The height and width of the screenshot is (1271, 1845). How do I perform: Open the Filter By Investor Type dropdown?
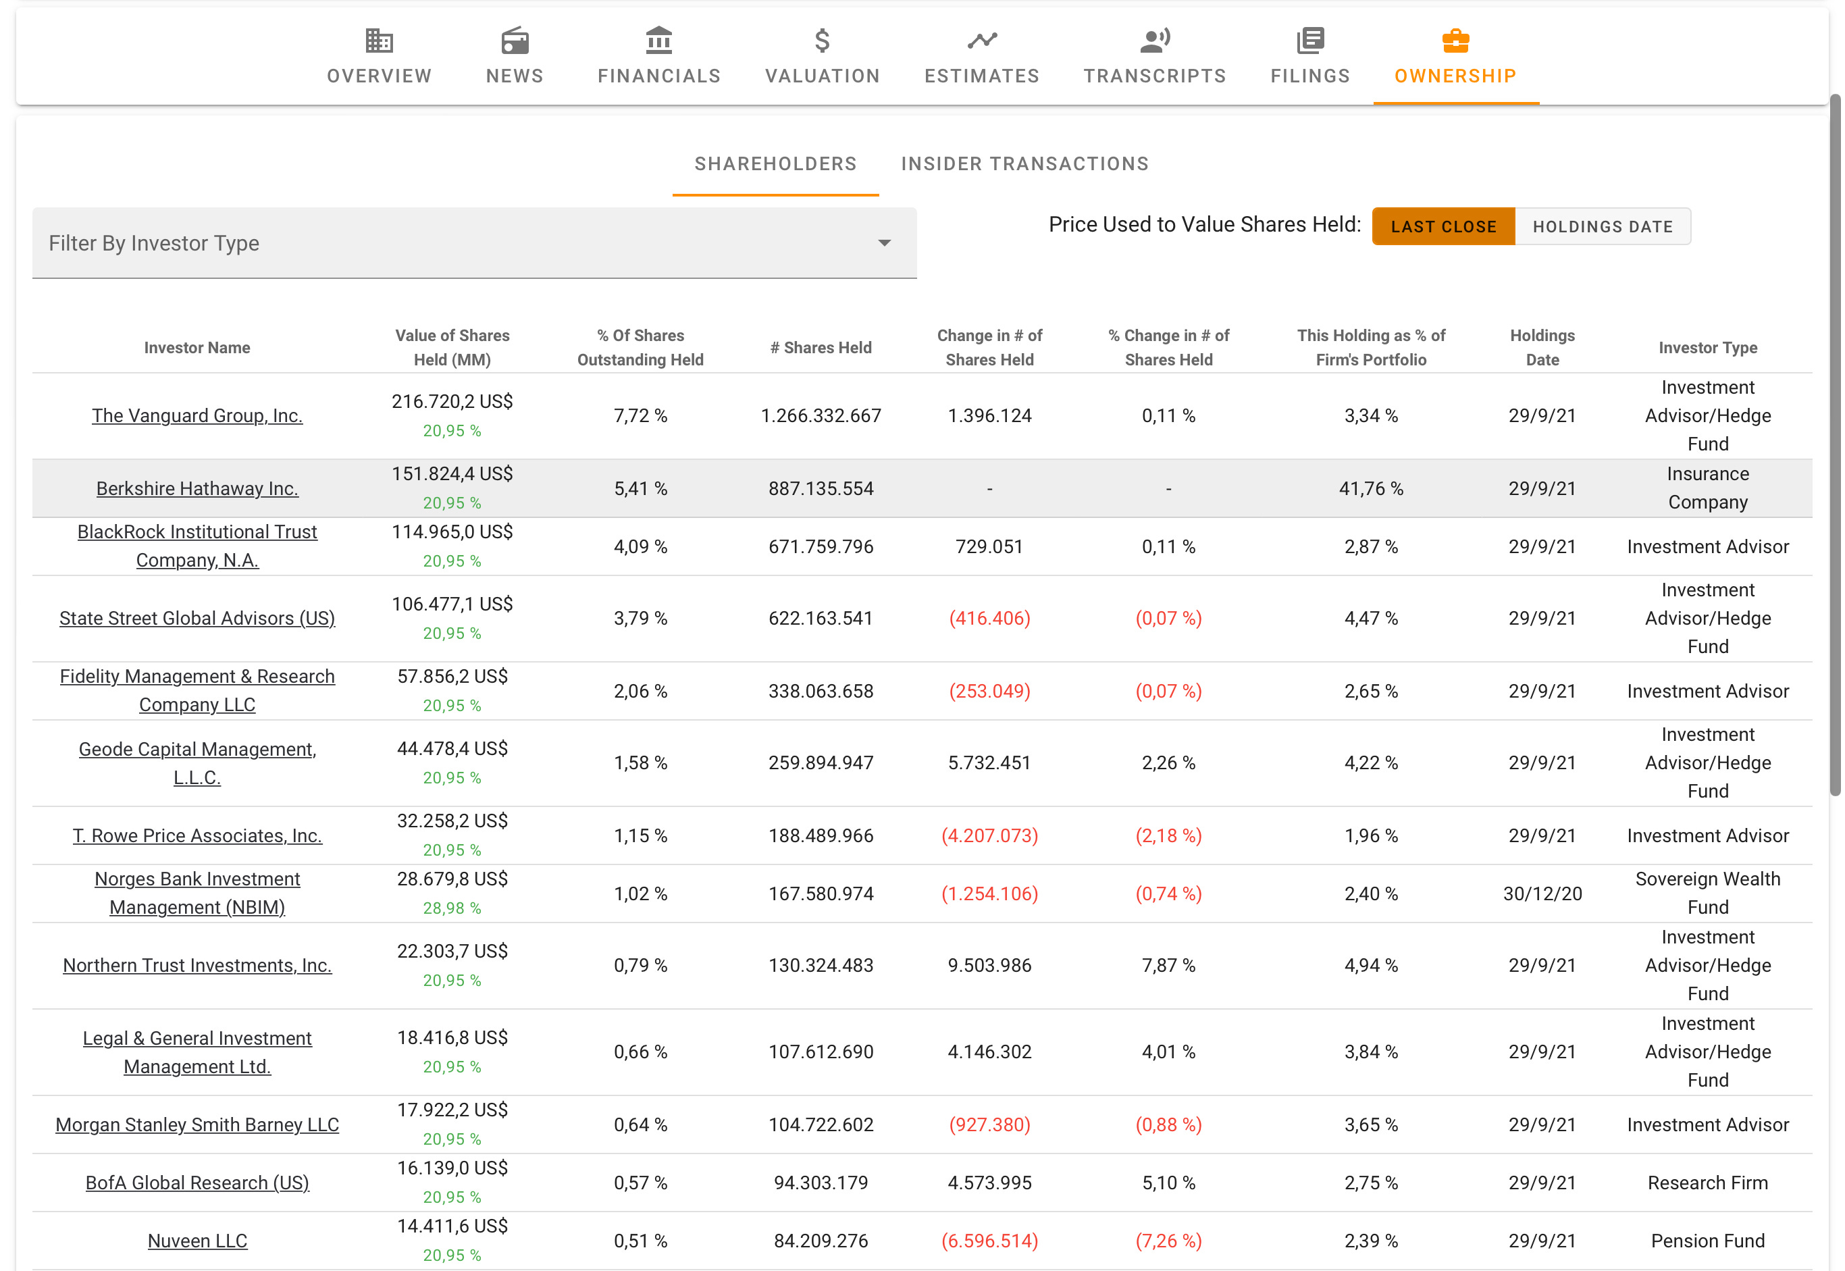point(474,243)
